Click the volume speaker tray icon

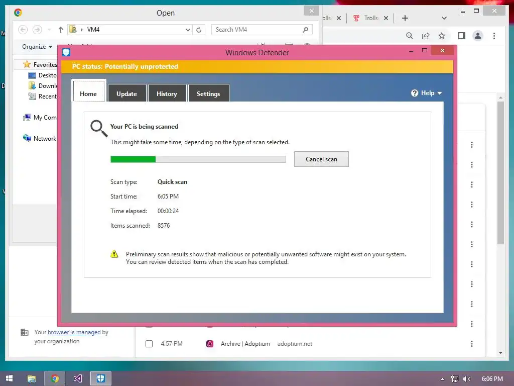click(x=467, y=379)
